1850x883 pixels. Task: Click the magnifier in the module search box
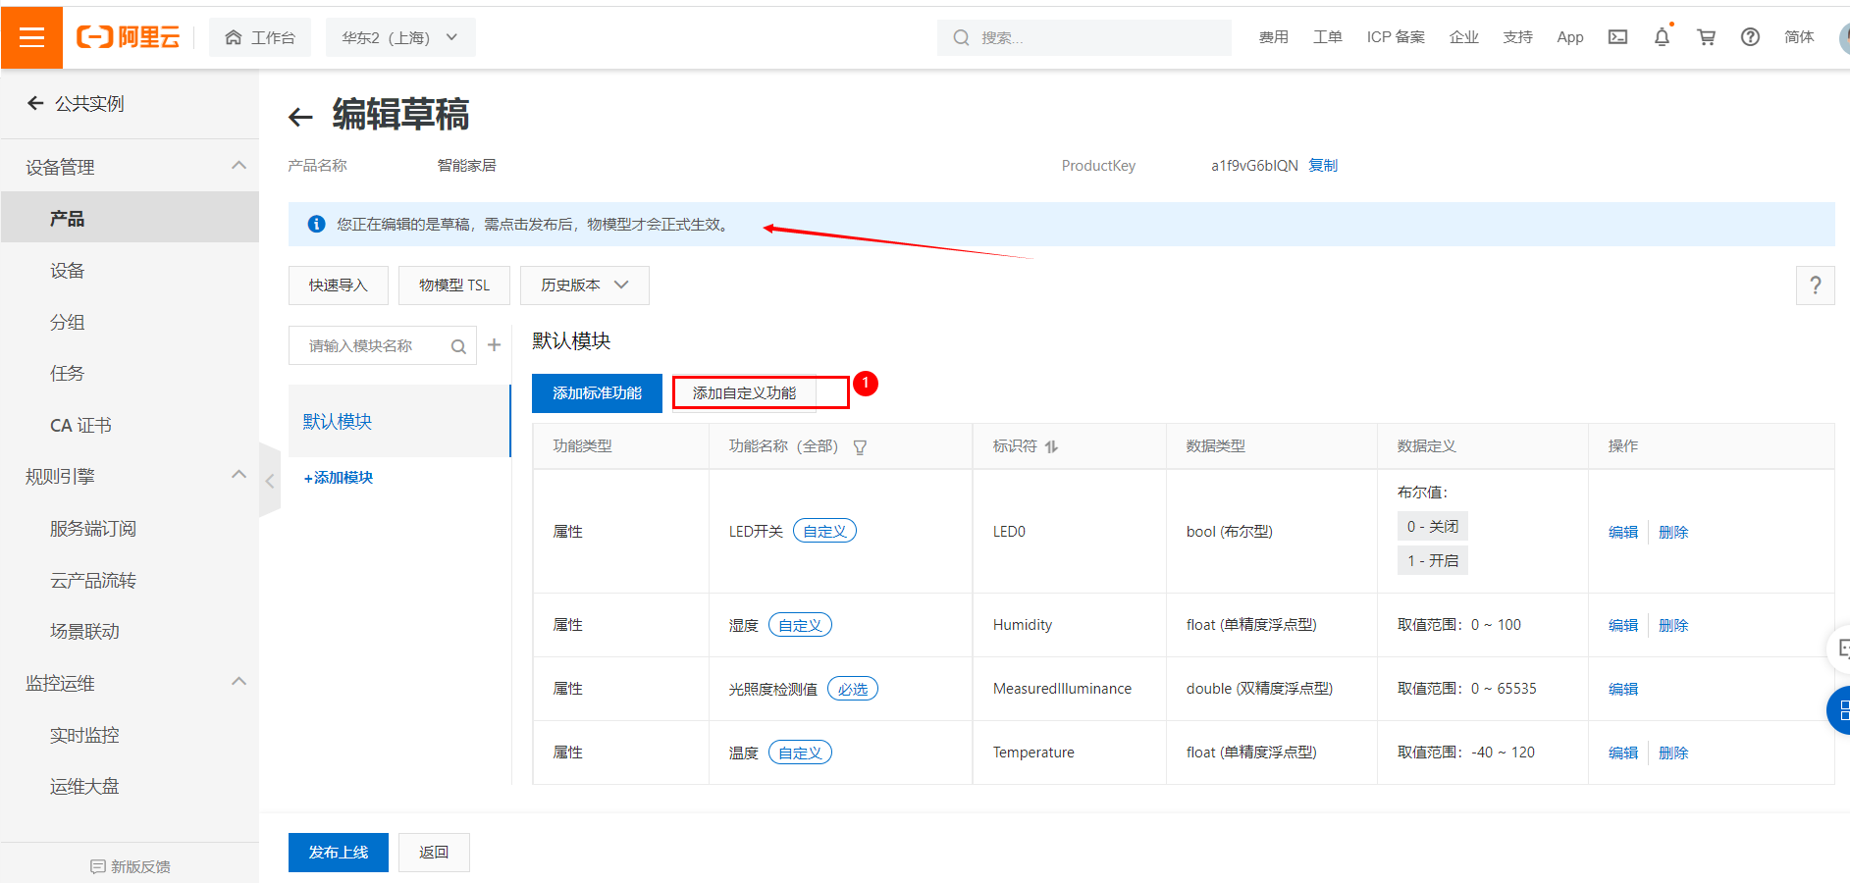[457, 345]
